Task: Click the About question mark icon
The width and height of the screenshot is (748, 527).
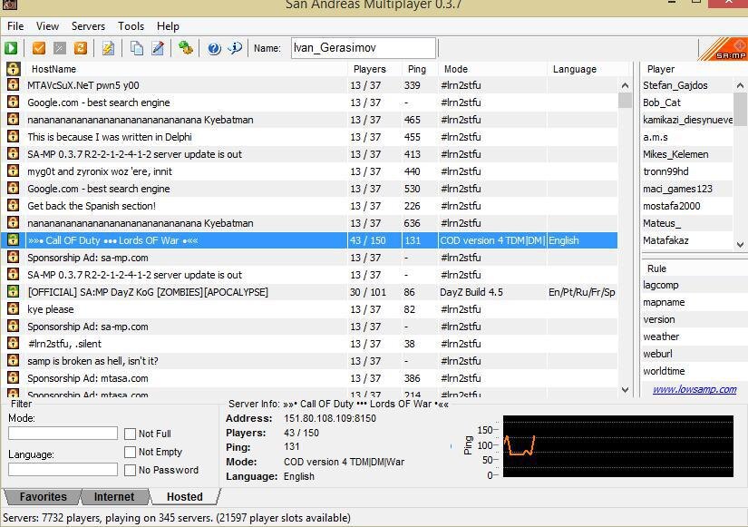Action: coord(214,47)
